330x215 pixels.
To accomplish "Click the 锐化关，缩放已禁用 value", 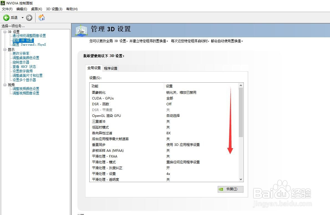I will (181, 92).
